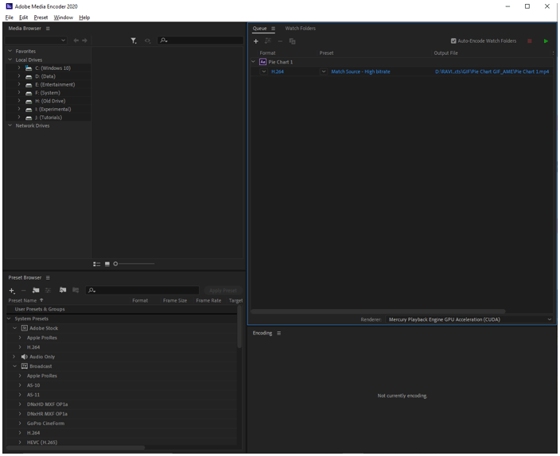This screenshot has width=560, height=456.
Task: Click the Queue horizontal scrollbar
Action: pos(378,311)
